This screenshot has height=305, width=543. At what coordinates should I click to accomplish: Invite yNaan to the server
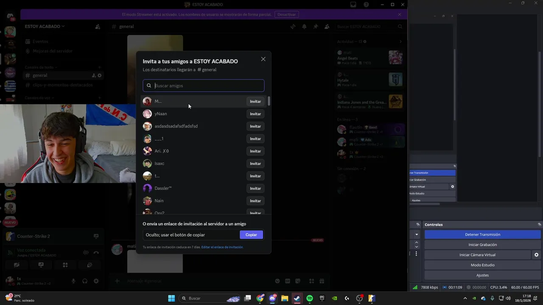[x=255, y=114]
